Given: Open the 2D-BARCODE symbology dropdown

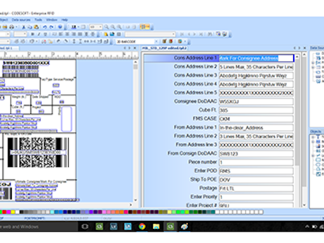Looking at the screenshot, I should [x=156, y=42].
